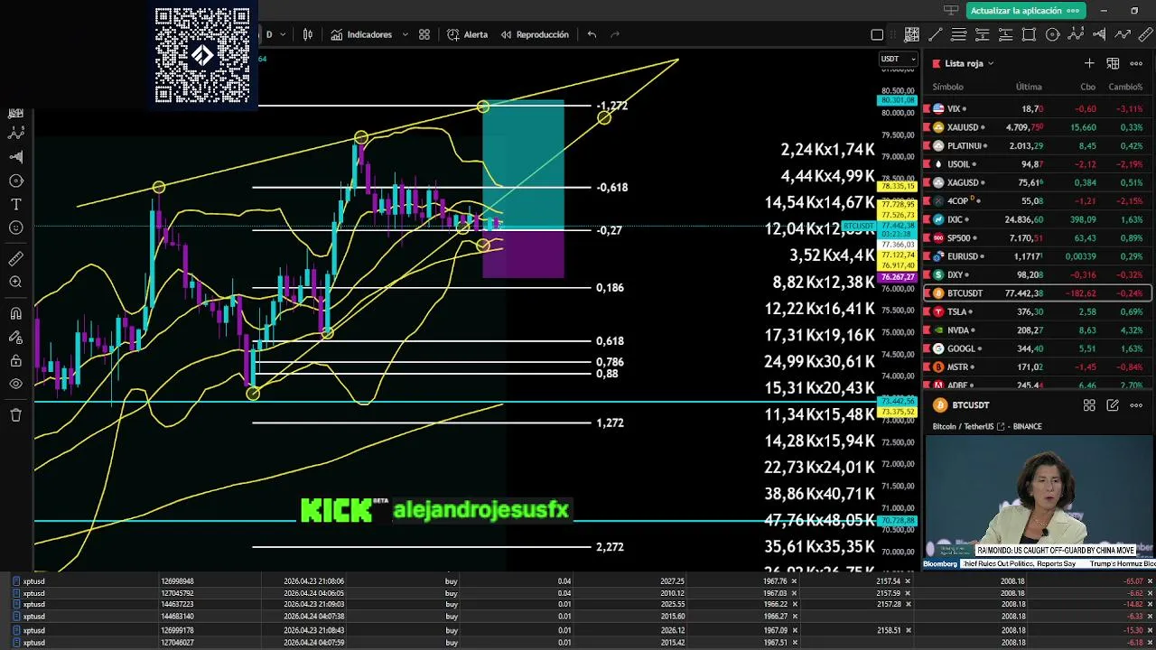Image resolution: width=1156 pixels, height=650 pixels.
Task: Open the screen share monitor icon in title bar
Action: [950, 11]
